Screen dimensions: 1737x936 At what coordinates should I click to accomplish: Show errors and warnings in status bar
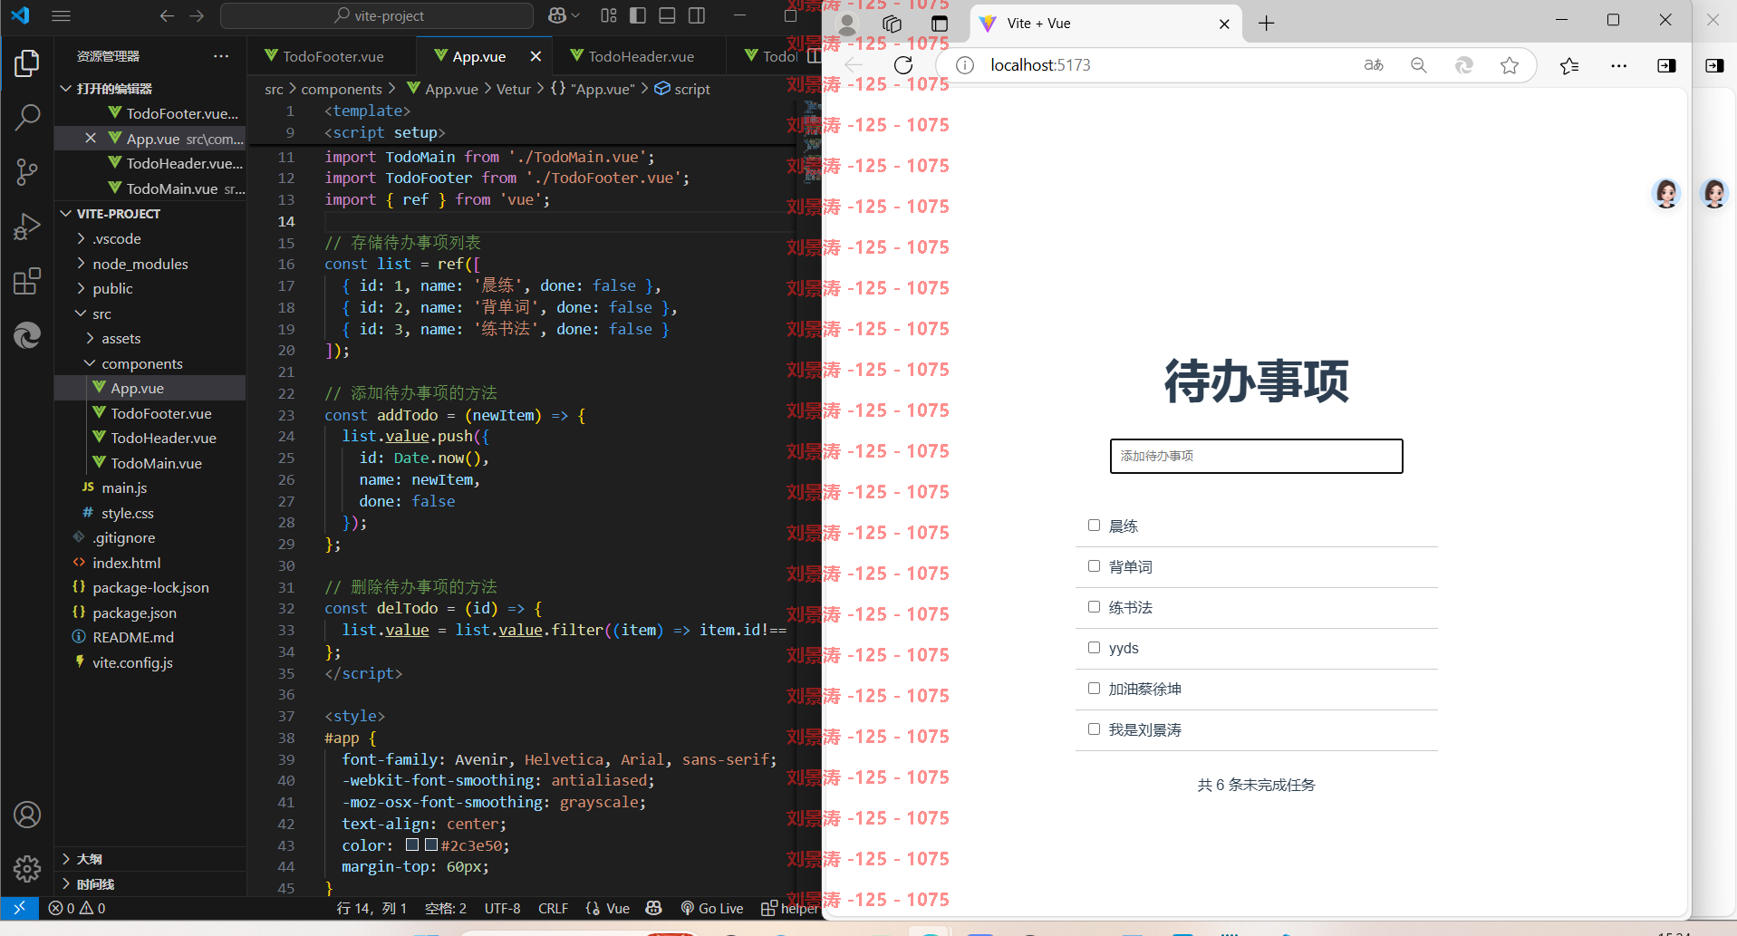tap(77, 908)
